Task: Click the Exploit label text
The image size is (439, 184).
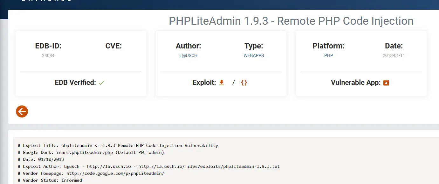Action: click(x=204, y=83)
